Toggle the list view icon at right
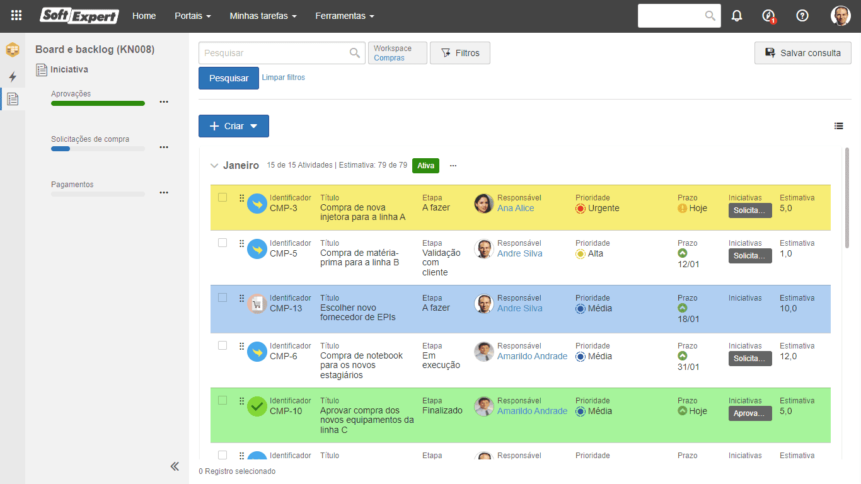Screen dimensions: 861x484 (x=838, y=126)
